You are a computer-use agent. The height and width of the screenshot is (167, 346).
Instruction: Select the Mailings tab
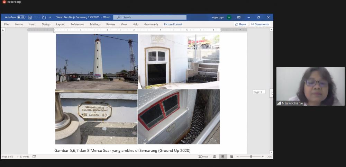pos(95,24)
